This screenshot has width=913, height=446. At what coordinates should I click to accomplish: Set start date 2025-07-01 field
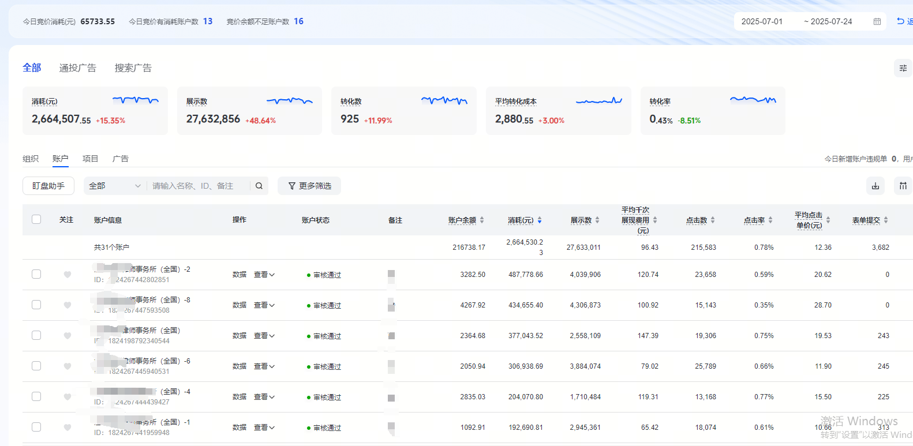coord(762,21)
